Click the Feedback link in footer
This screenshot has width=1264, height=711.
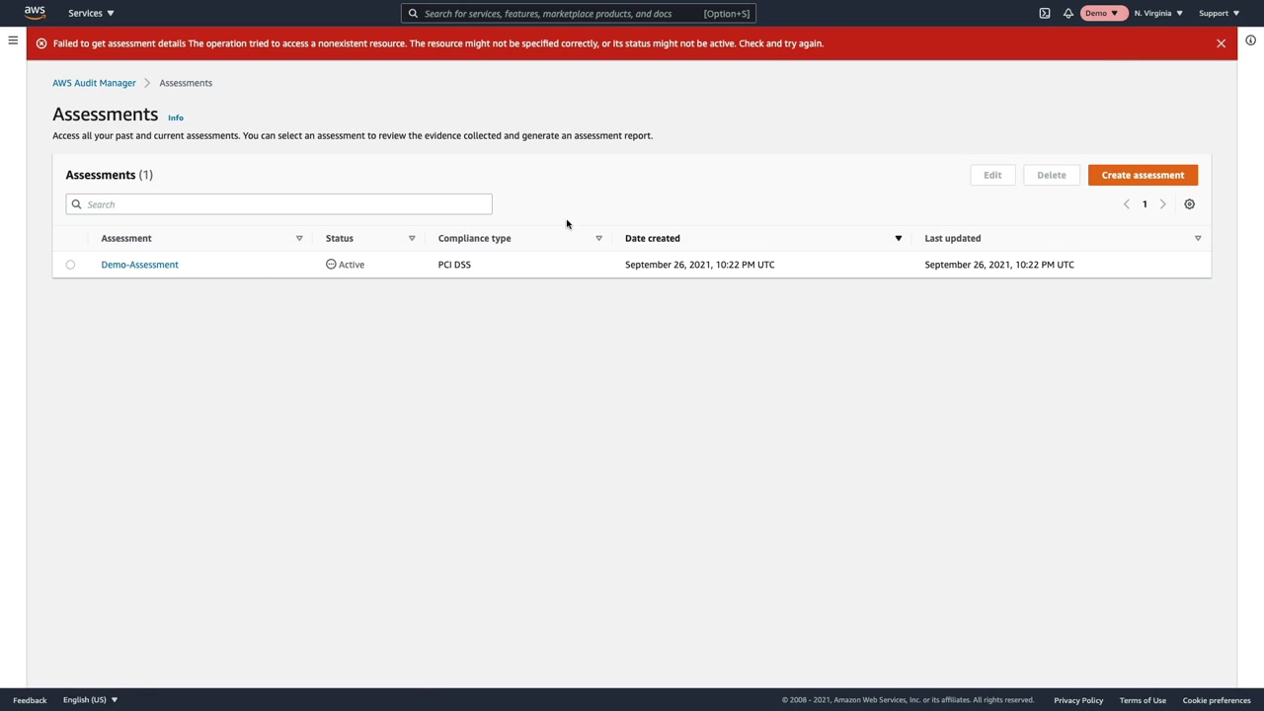30,700
